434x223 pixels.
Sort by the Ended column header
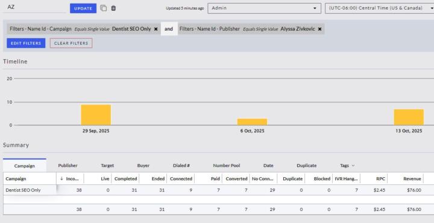click(158, 179)
